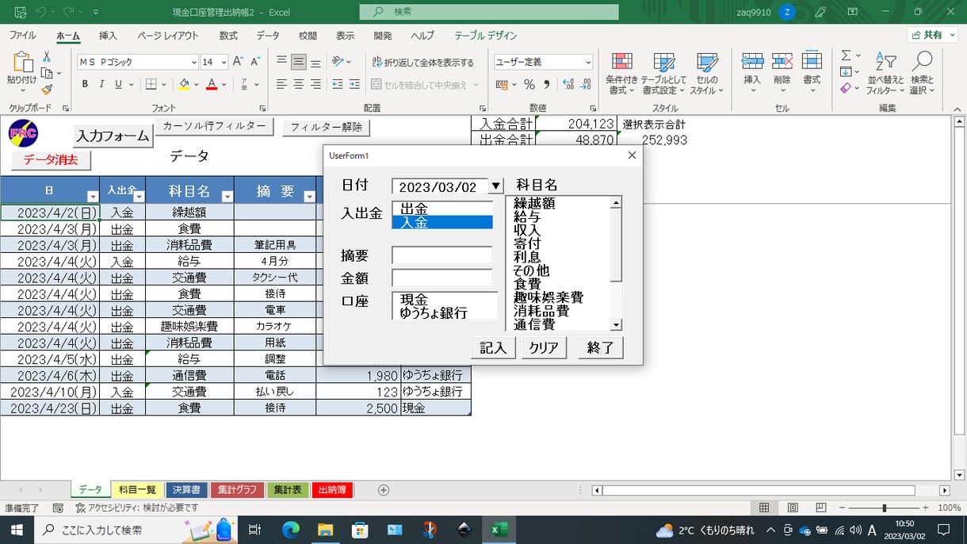Click the 摘要 input field in UserForm1
This screenshot has width=967, height=544.
442,256
